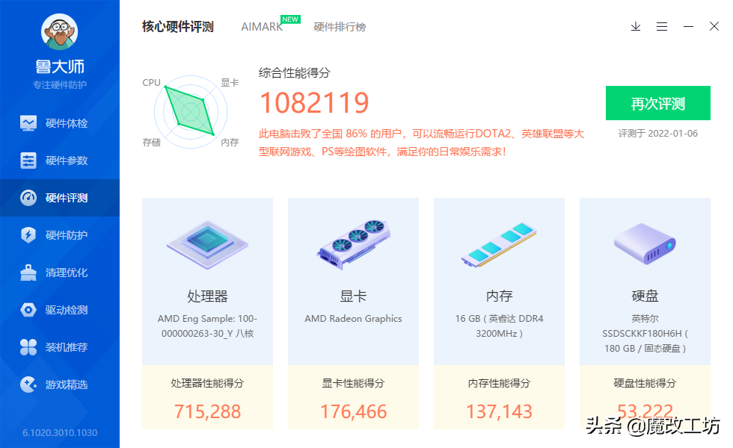Minimize the 鲁大师 window
The width and height of the screenshot is (733, 448).
[x=688, y=27]
